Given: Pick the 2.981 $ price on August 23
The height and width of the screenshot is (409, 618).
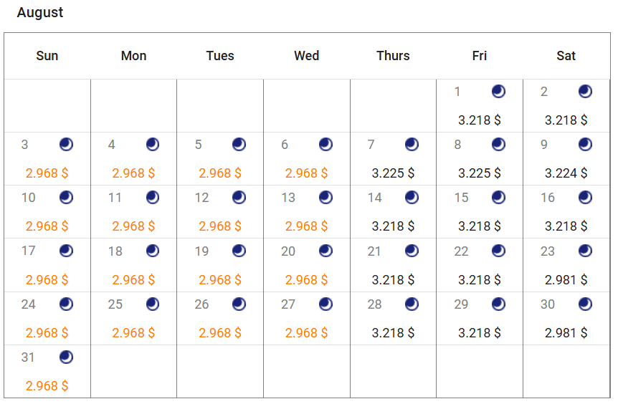Looking at the screenshot, I should (x=566, y=280).
